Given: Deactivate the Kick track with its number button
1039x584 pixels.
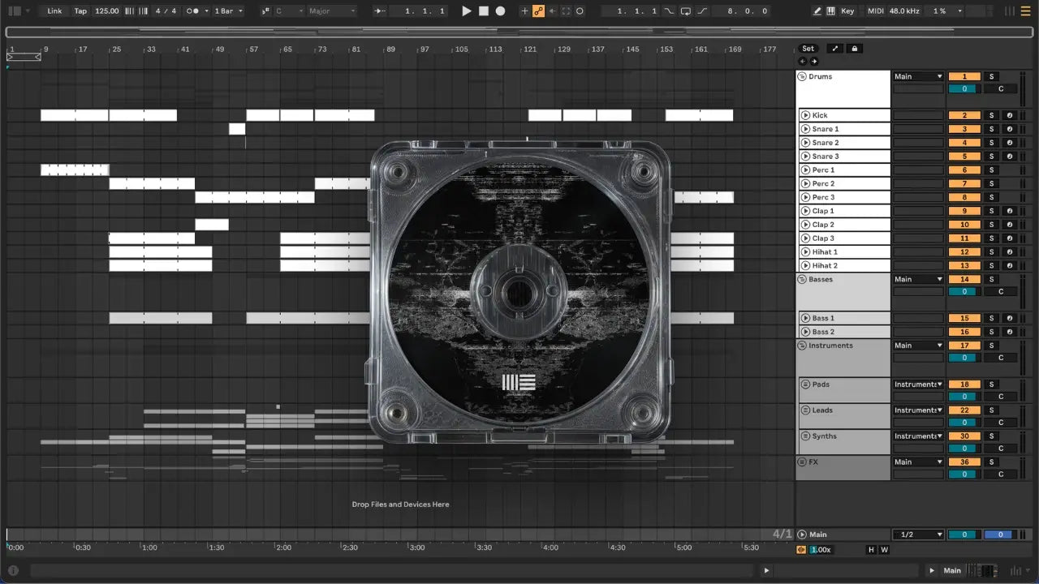Looking at the screenshot, I should click(964, 115).
